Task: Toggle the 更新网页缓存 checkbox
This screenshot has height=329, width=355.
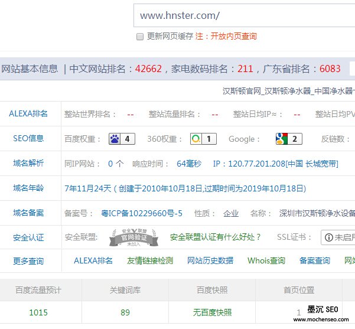Action: [x=140, y=37]
